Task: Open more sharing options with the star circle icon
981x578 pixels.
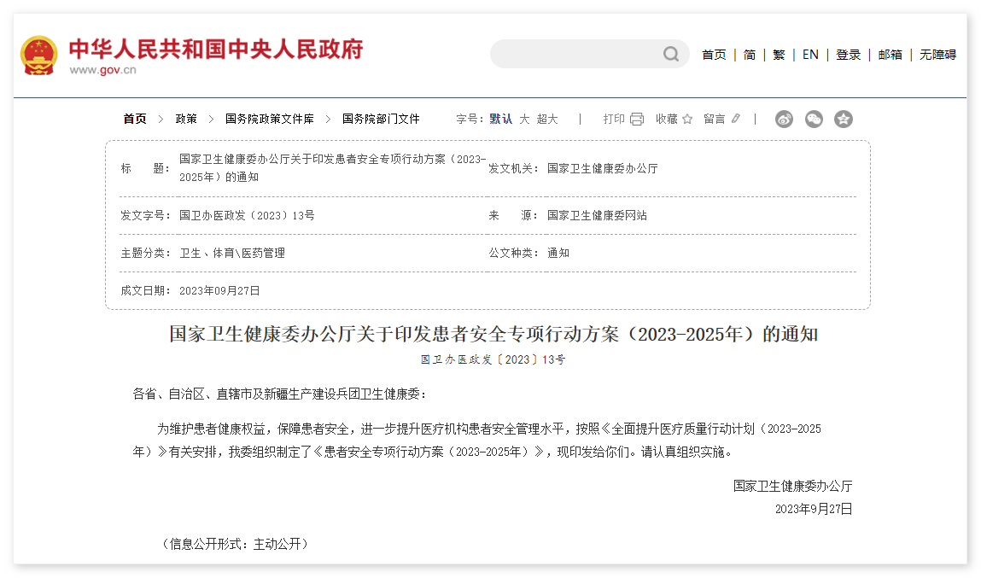Action: [844, 120]
